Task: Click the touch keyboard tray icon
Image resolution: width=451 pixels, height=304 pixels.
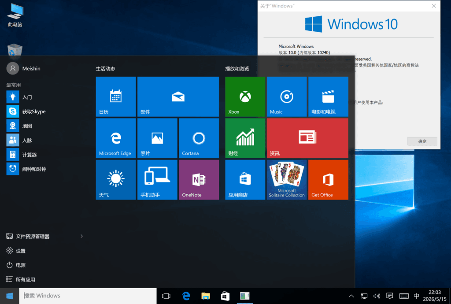Action: 404,296
